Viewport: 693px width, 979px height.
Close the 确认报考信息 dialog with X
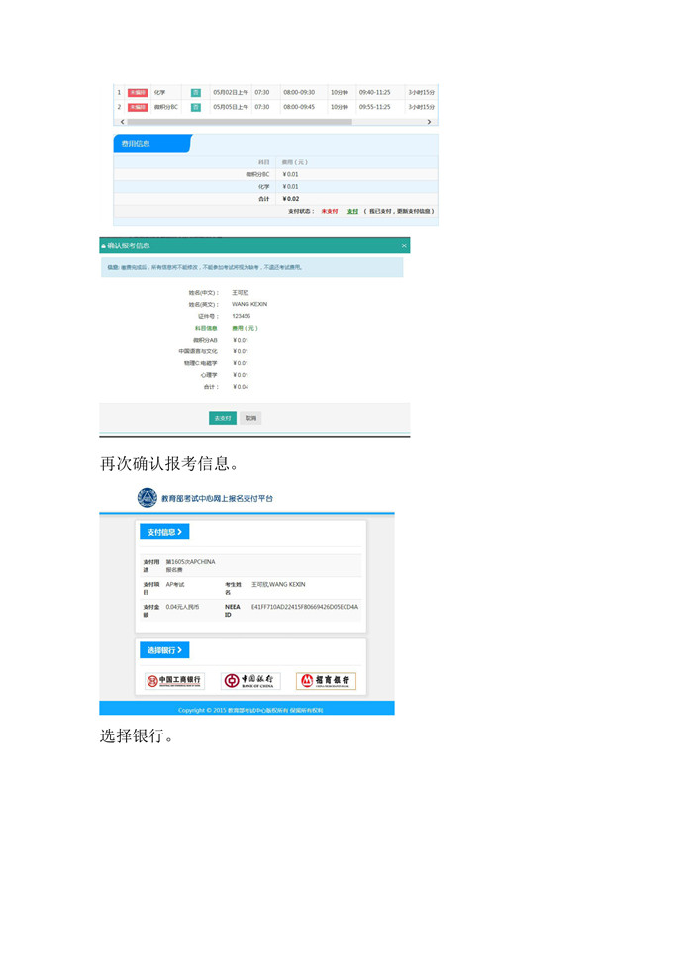[x=403, y=245]
